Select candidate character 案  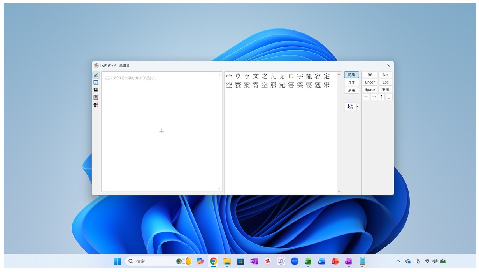[x=247, y=85]
